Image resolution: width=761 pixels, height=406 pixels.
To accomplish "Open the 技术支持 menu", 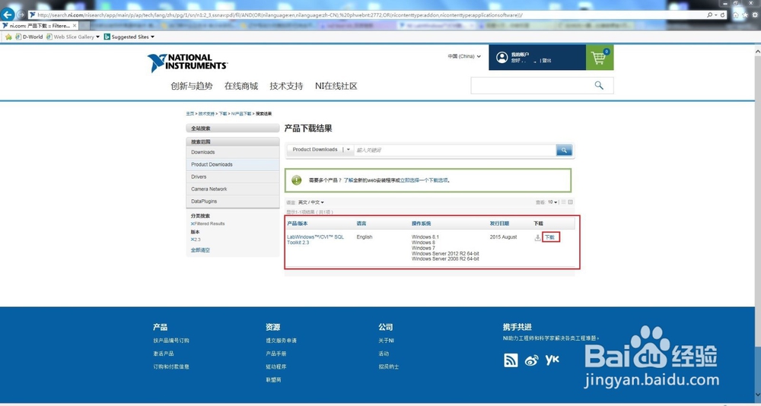I will [x=286, y=86].
